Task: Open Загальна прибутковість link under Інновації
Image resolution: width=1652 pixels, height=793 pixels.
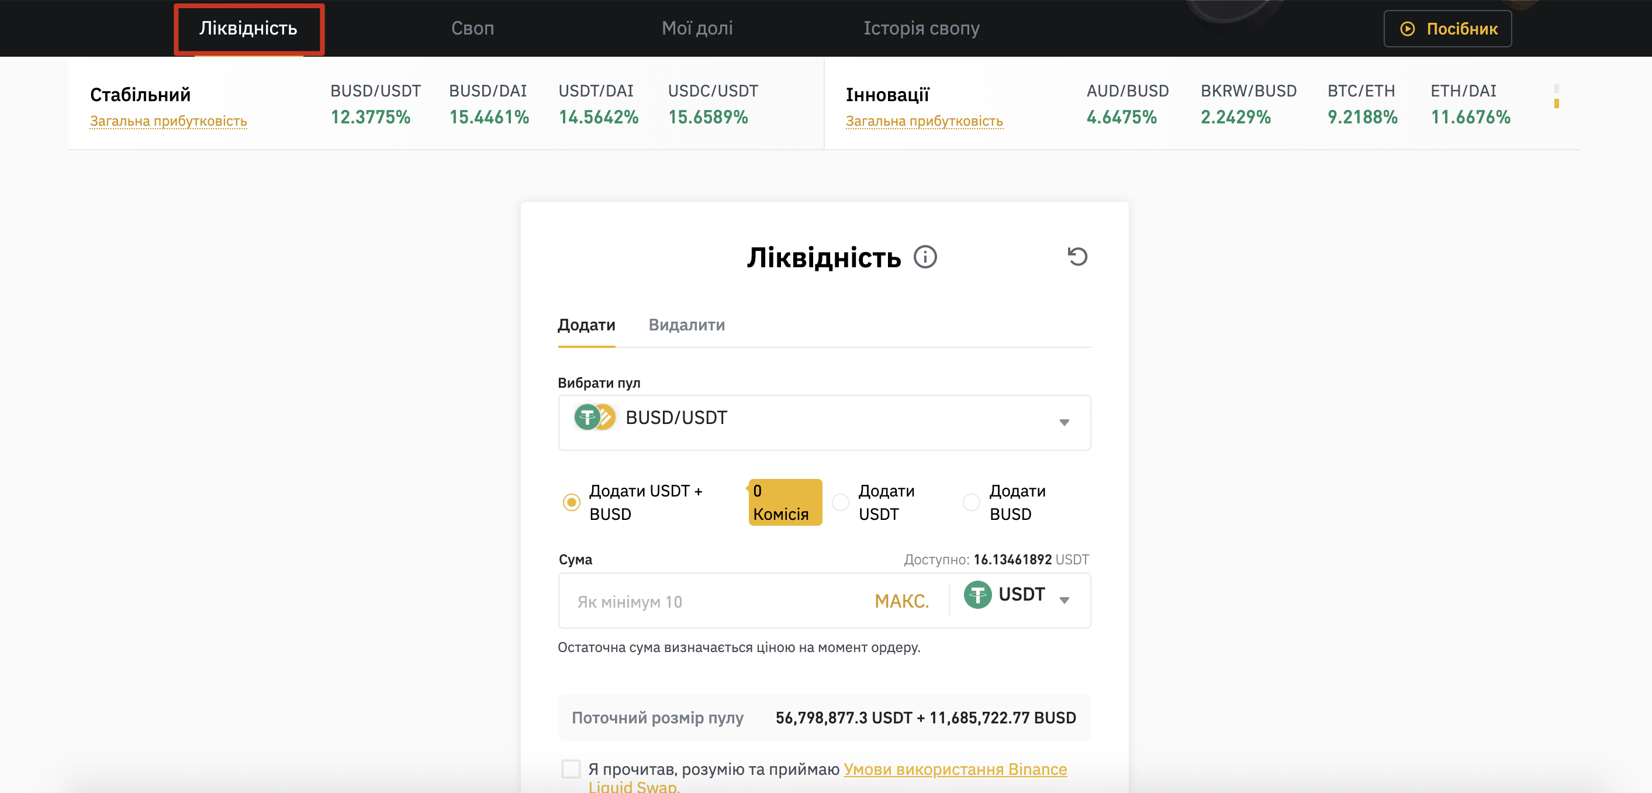Action: click(x=924, y=120)
